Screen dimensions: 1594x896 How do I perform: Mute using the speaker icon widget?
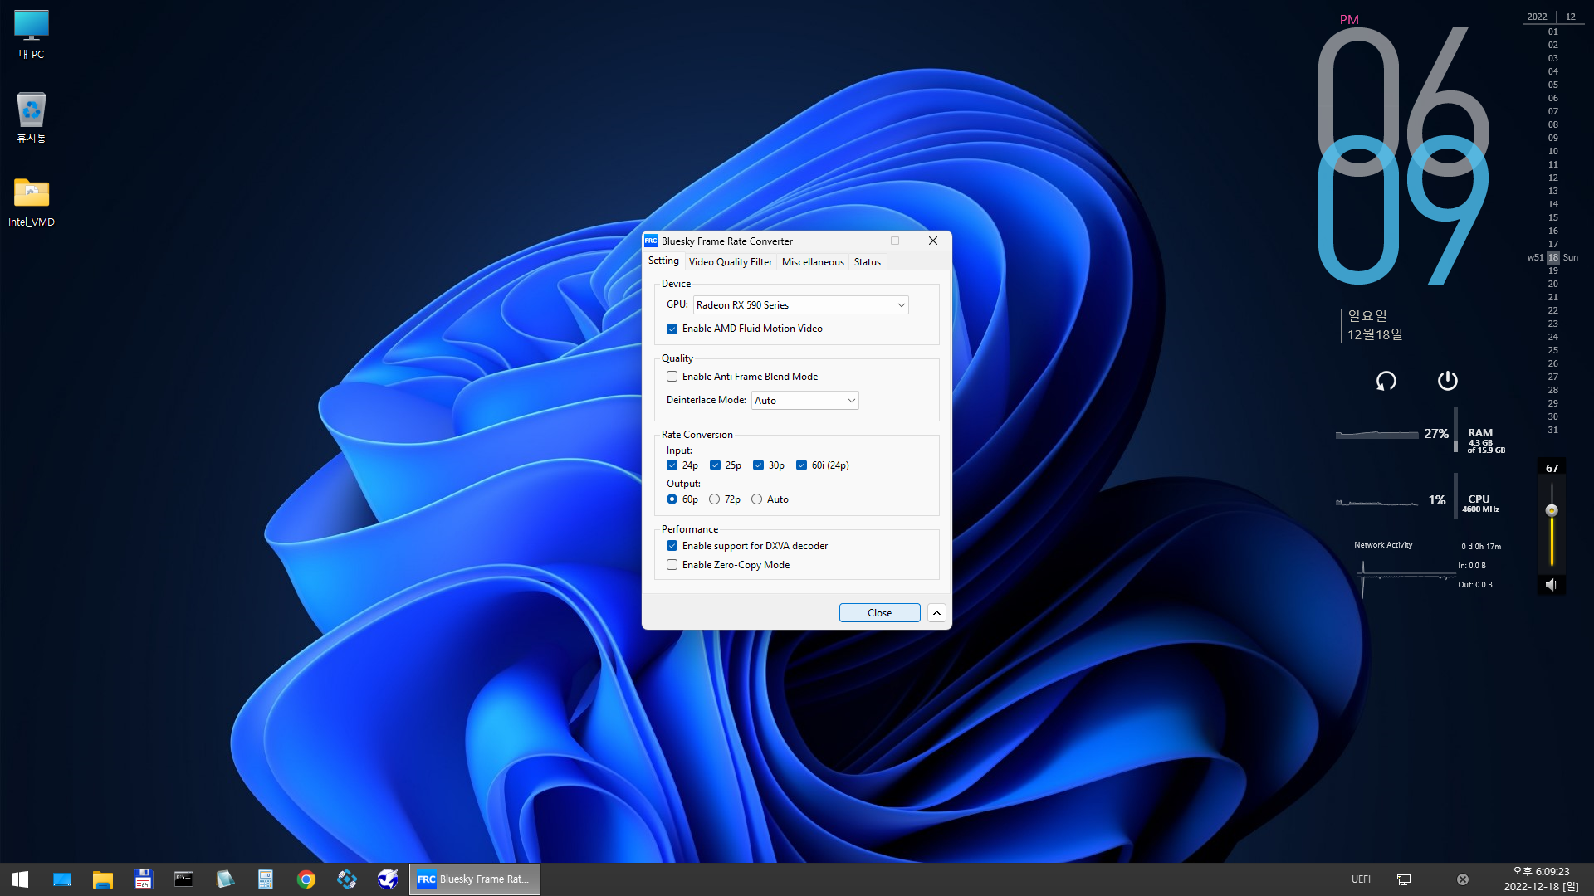[1552, 585]
